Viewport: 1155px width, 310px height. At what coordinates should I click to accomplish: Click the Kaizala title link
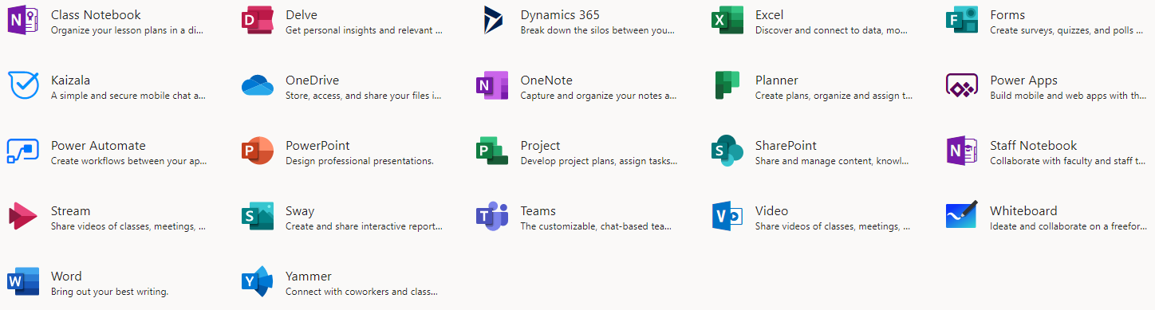(x=70, y=80)
